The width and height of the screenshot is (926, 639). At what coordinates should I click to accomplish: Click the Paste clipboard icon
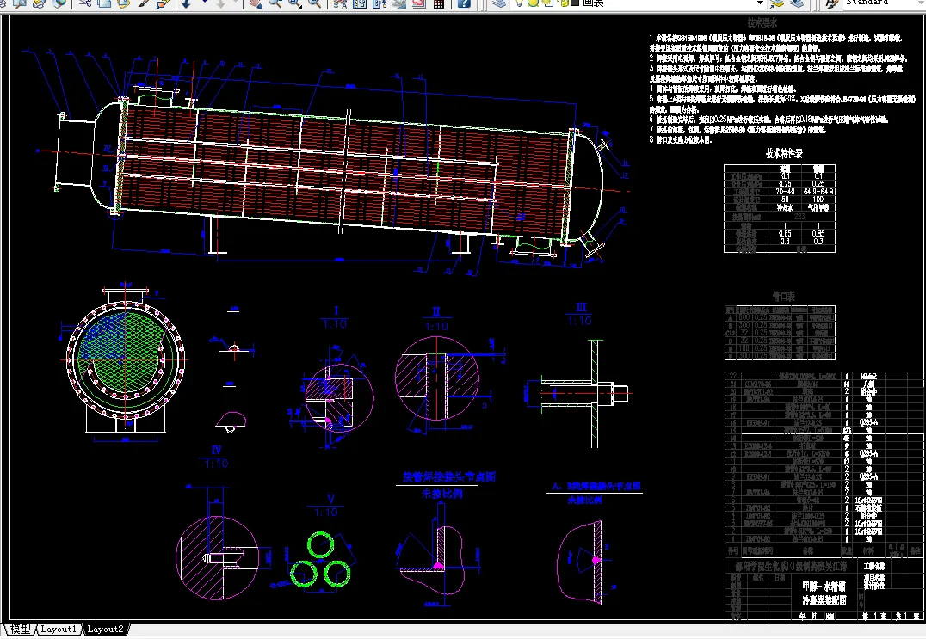coord(123,3)
